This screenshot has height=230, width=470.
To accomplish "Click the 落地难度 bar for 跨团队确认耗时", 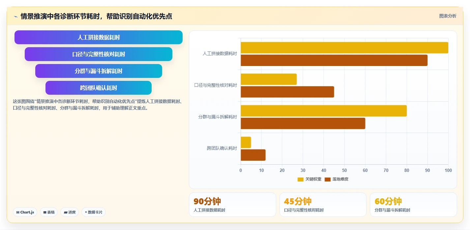I will click(x=253, y=155).
